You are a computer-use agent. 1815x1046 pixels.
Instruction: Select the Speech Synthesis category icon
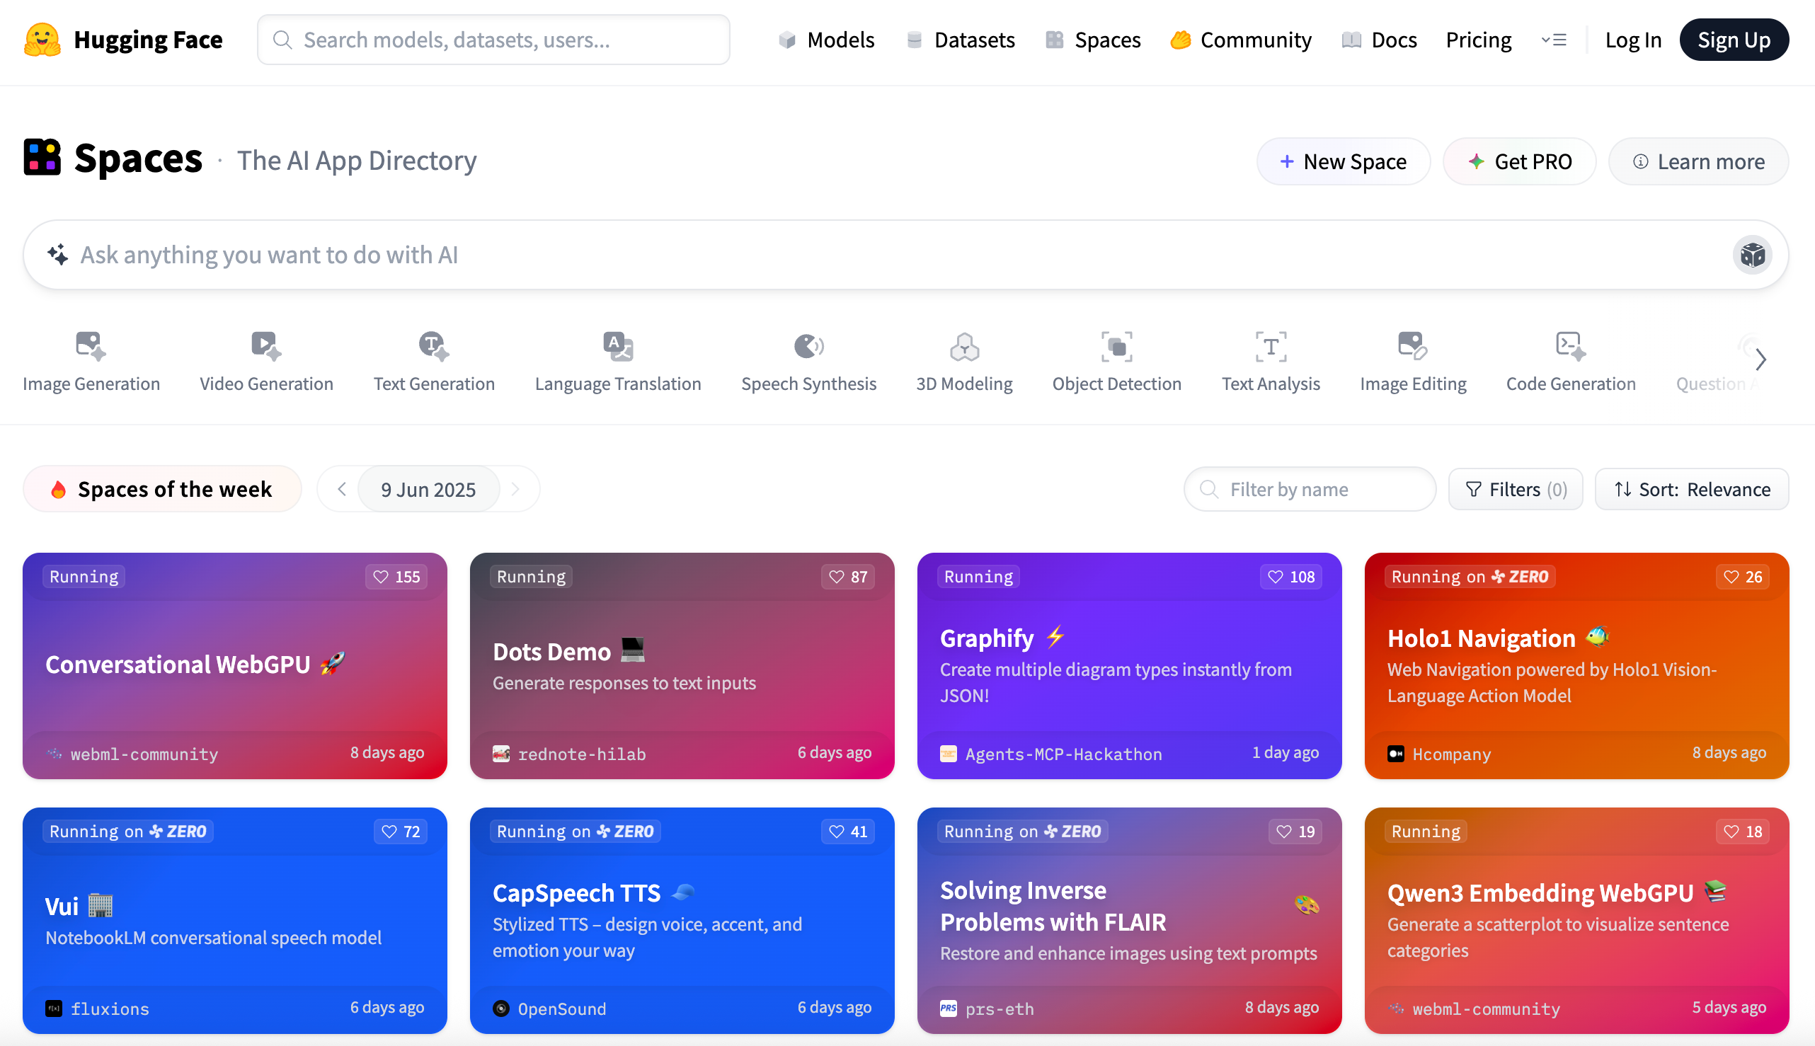click(808, 345)
